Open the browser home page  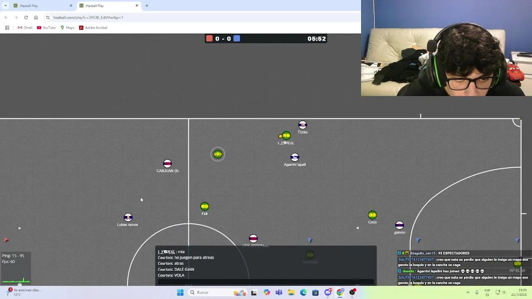(x=36, y=17)
